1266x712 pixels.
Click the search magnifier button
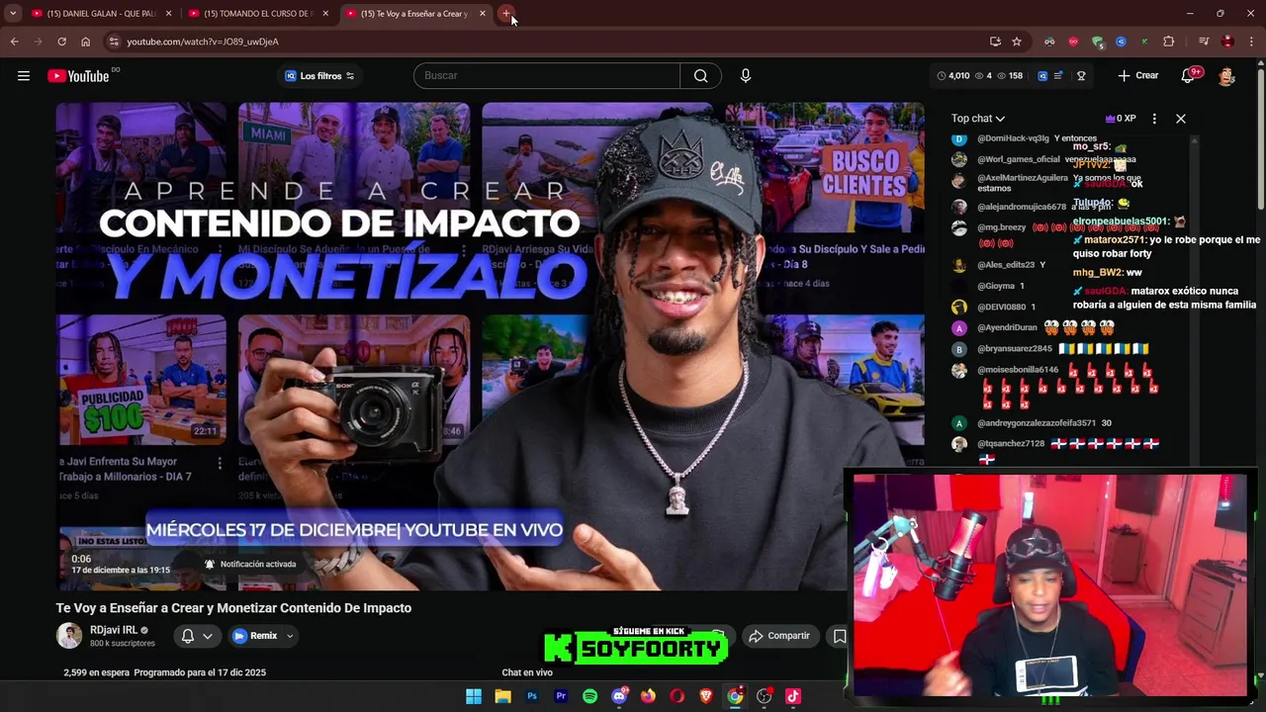(700, 76)
